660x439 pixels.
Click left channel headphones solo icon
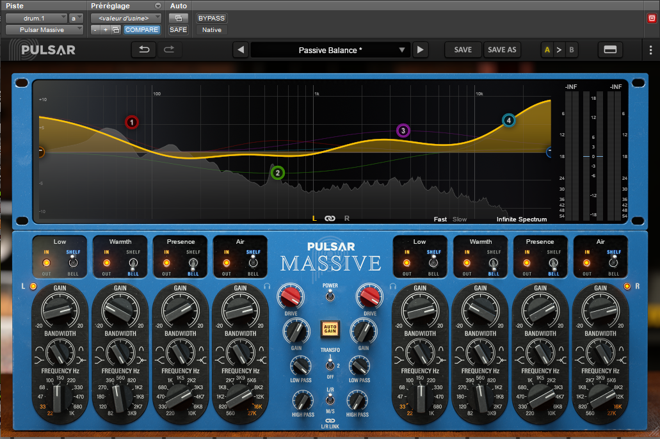(267, 286)
